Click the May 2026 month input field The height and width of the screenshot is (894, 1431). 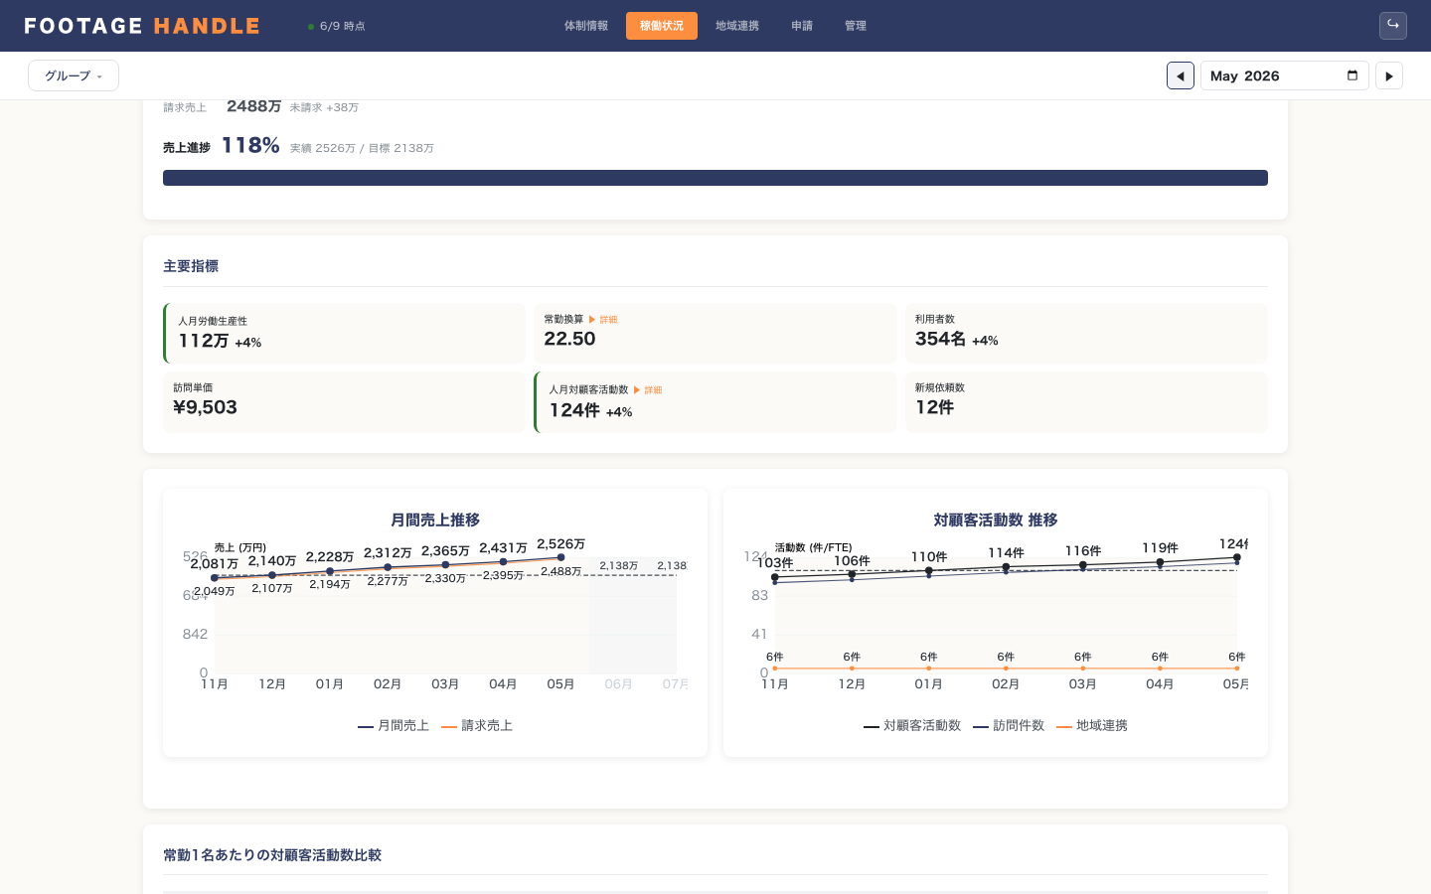point(1284,75)
